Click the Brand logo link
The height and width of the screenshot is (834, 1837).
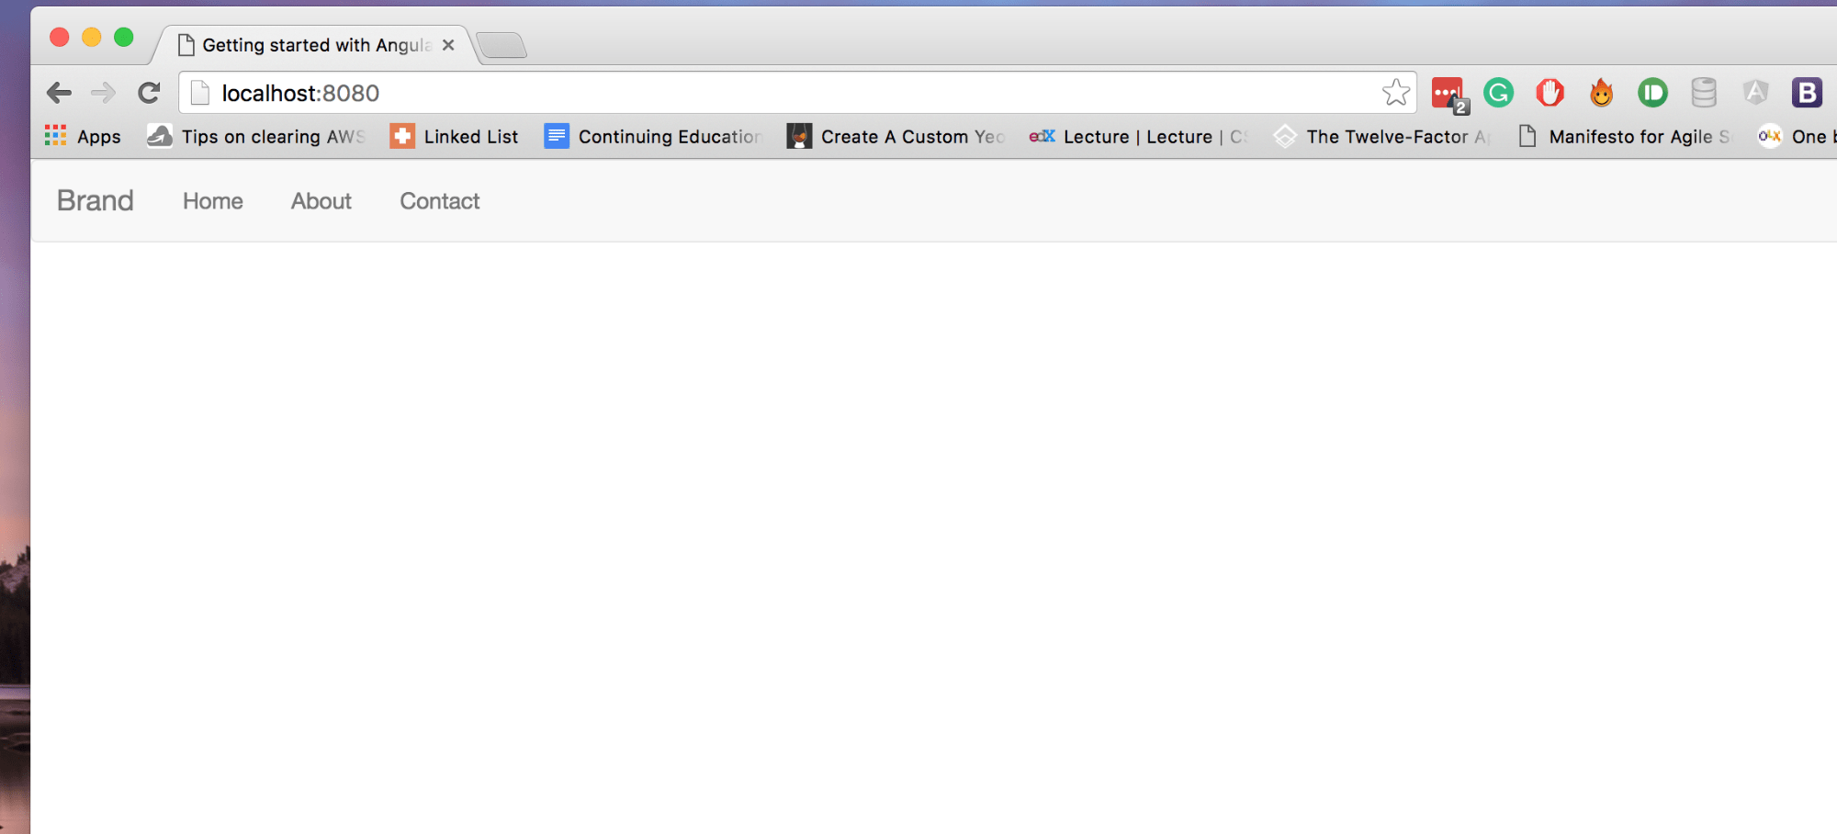(x=96, y=200)
